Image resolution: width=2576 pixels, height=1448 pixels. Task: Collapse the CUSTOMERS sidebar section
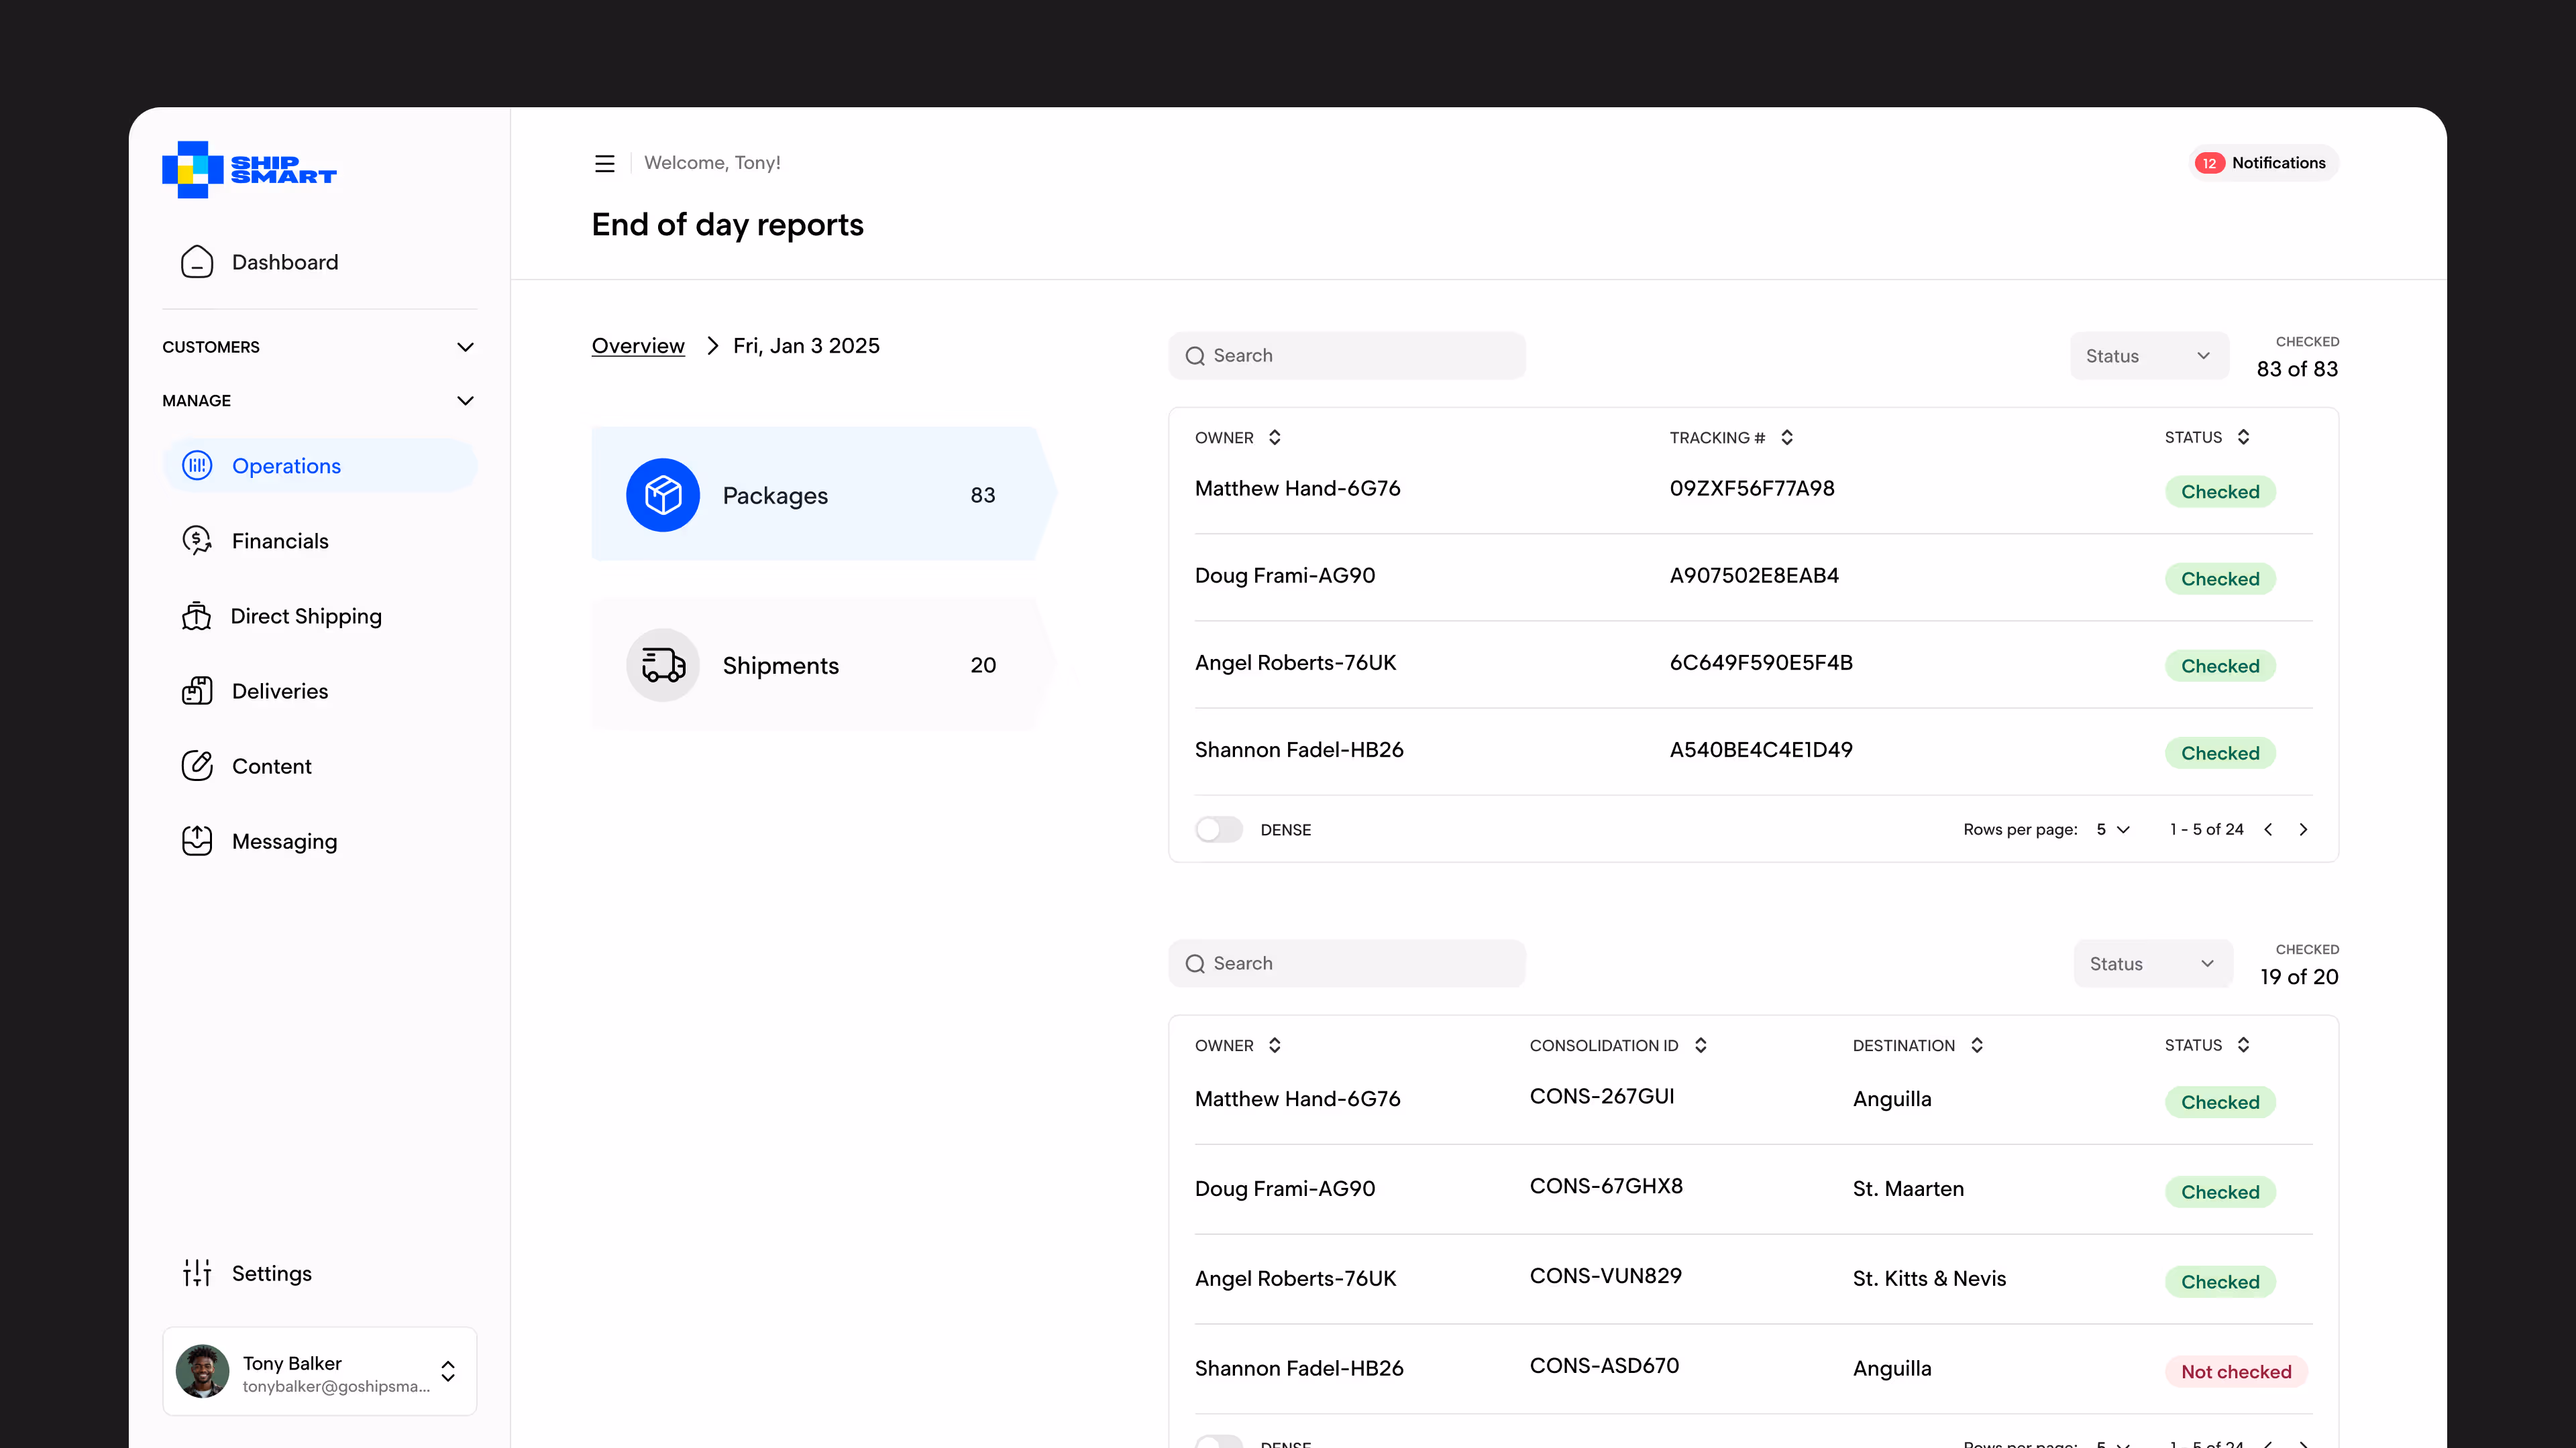(465, 347)
